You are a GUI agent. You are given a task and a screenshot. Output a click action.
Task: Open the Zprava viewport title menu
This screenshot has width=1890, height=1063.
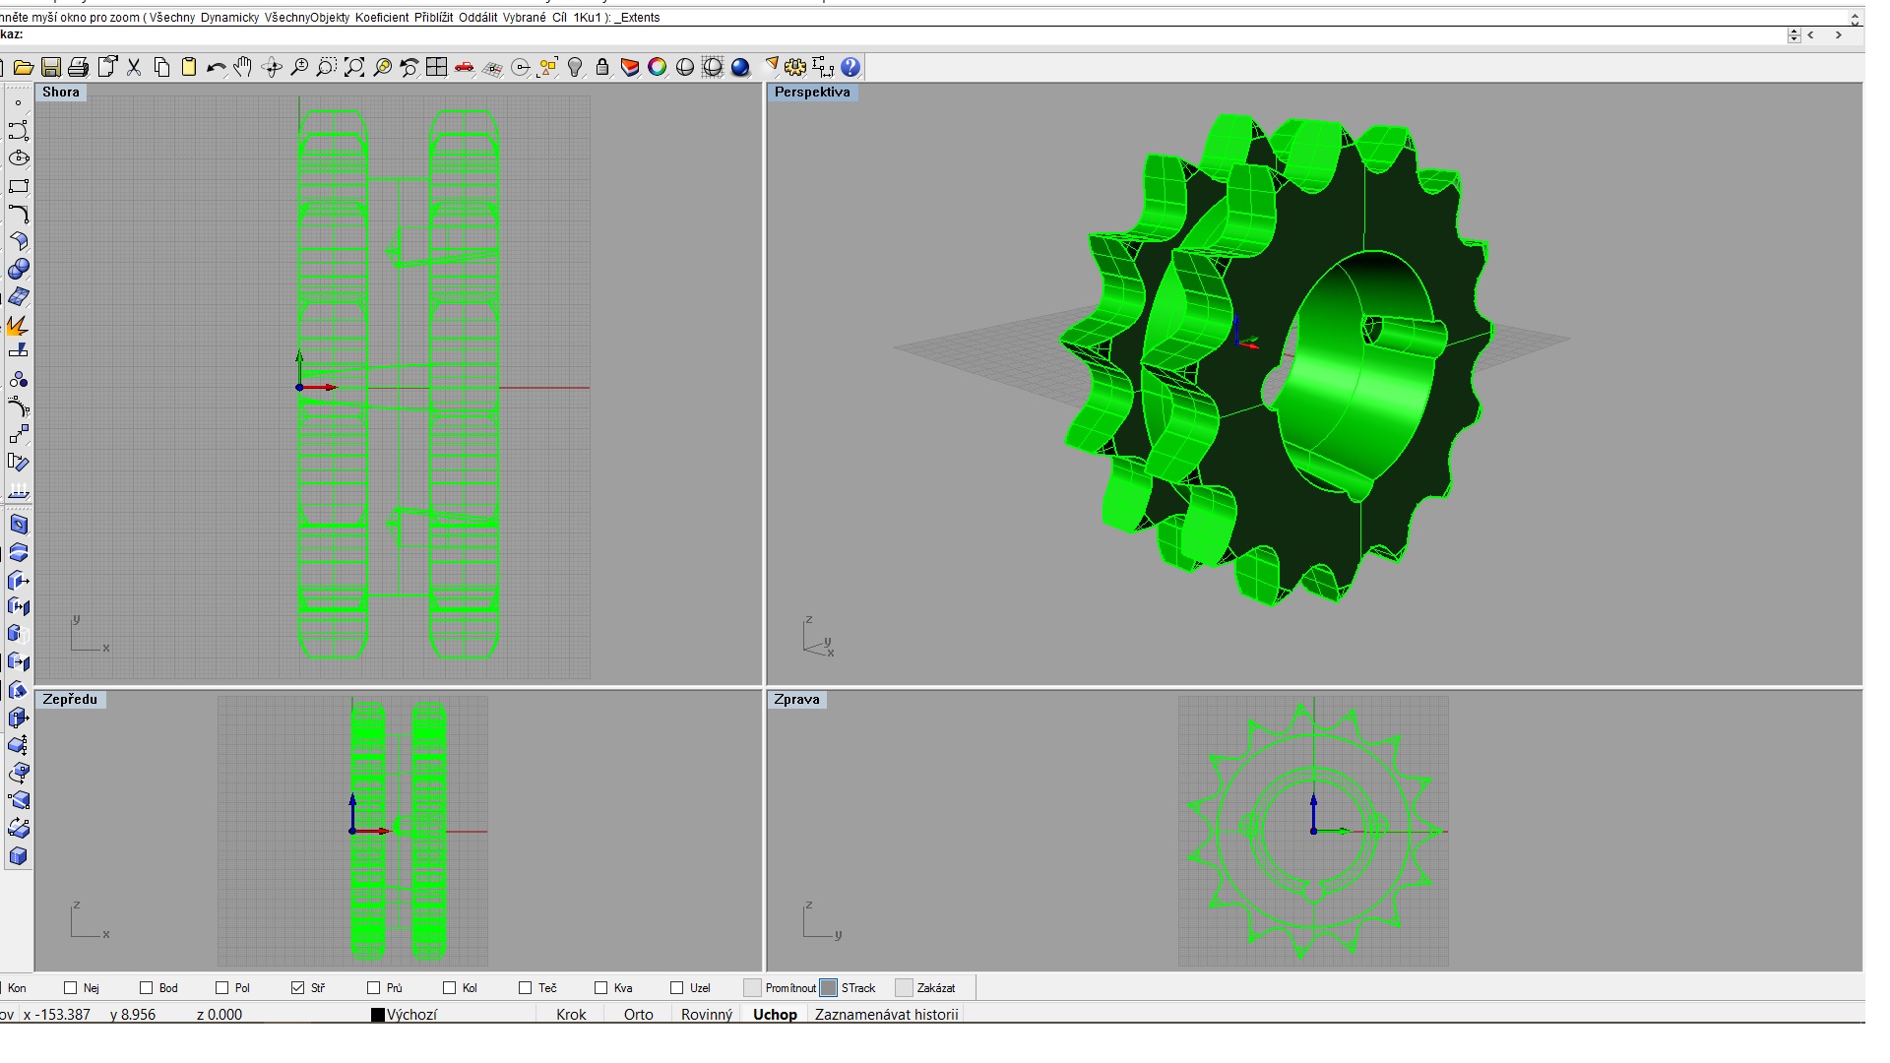[x=796, y=699]
